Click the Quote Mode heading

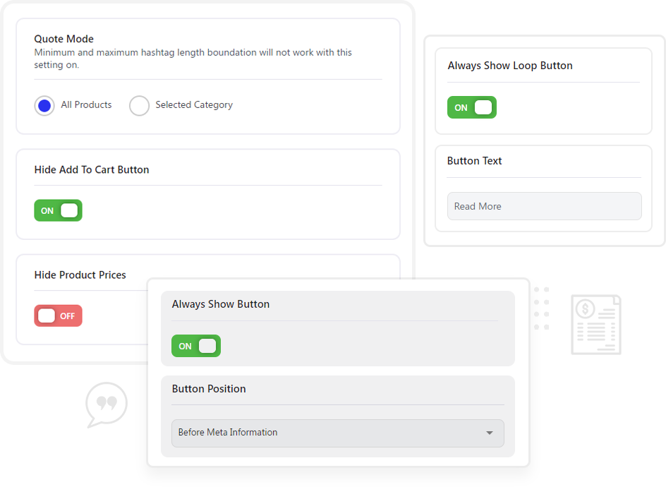(63, 39)
